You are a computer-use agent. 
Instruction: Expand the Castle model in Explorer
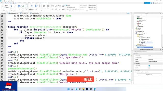tap(136, 22)
